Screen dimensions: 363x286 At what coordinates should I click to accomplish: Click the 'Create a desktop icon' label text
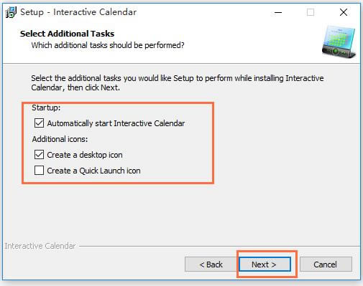pos(85,155)
